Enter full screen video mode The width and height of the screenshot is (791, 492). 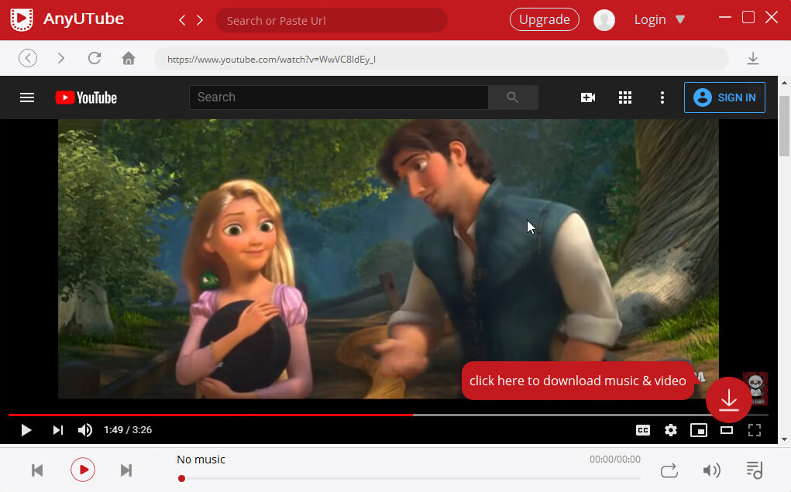[755, 430]
